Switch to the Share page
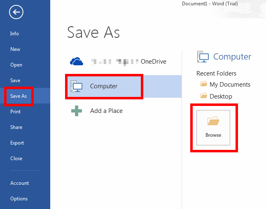The height and width of the screenshot is (209, 266). click(x=16, y=127)
